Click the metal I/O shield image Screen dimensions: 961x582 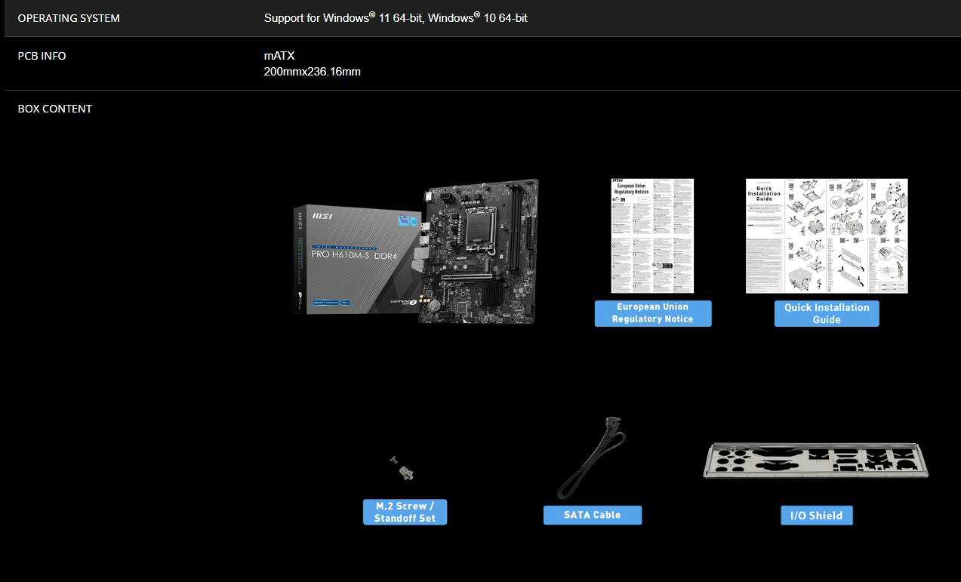click(x=815, y=460)
